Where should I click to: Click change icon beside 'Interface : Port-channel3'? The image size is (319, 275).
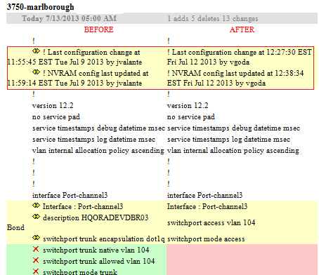coord(36,206)
